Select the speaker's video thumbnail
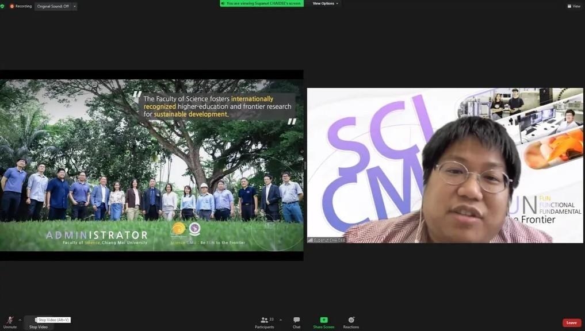 coord(445,165)
